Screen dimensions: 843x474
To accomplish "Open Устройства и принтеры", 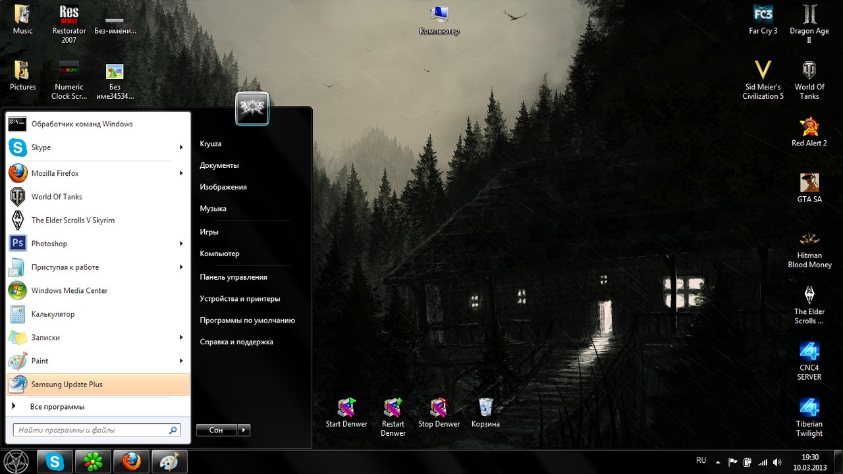I will tap(240, 299).
